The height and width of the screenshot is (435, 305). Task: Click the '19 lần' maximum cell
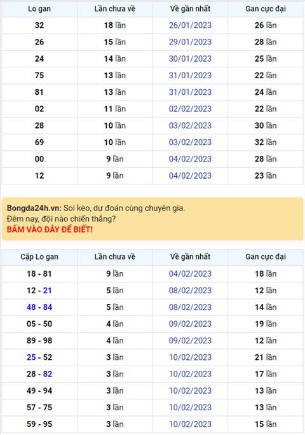coord(266,324)
